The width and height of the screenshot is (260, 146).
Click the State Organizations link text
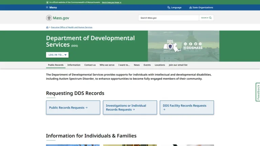tap(203, 7)
